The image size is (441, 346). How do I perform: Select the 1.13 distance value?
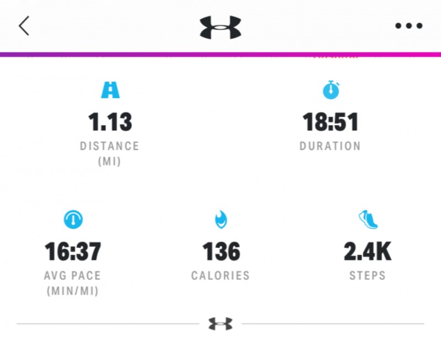coord(110,122)
